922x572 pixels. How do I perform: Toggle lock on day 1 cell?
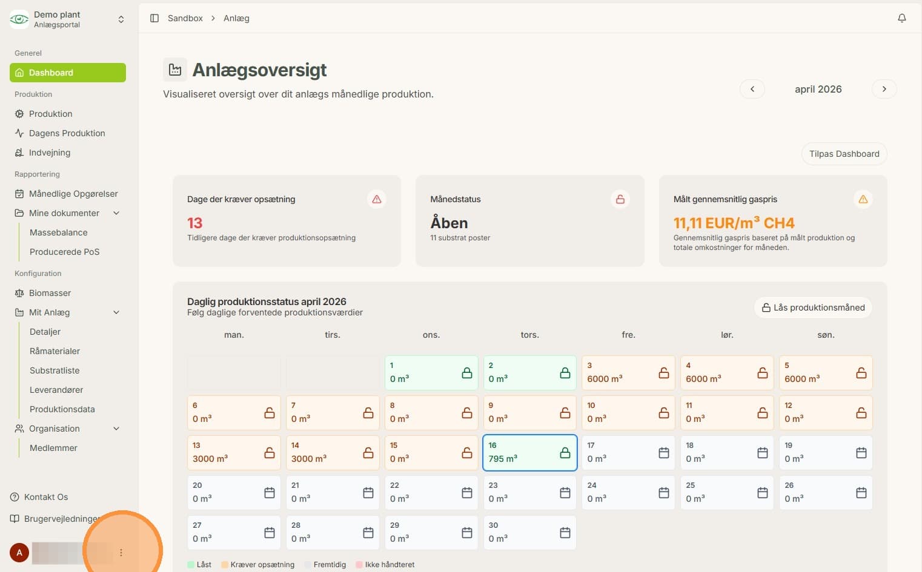pyautogui.click(x=467, y=373)
